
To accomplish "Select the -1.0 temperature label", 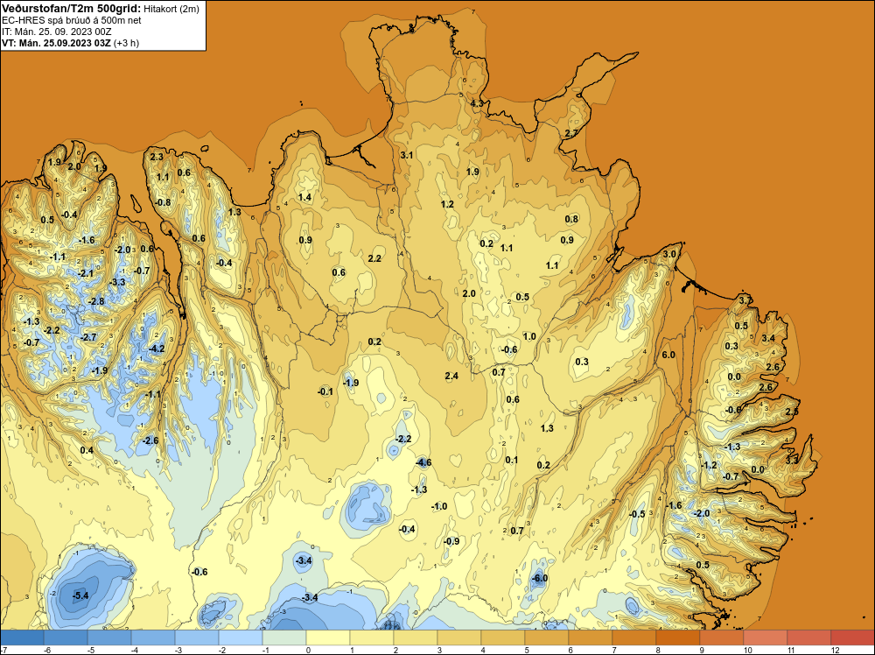I will coord(439,506).
